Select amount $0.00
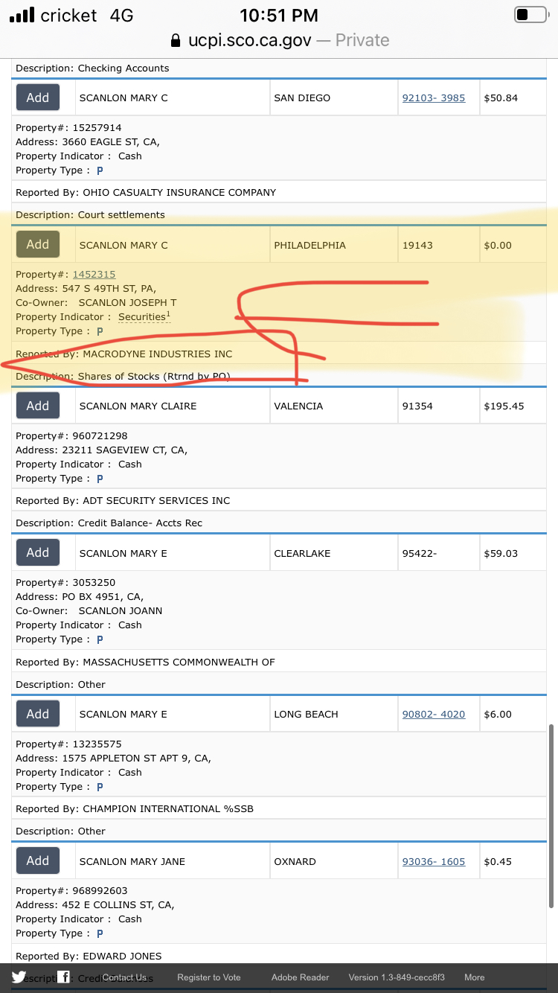558x993 pixels. click(x=498, y=245)
